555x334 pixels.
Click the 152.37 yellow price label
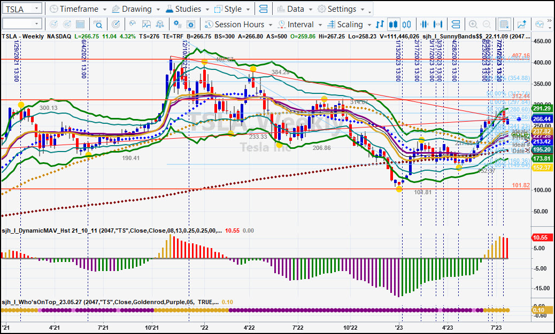coord(542,168)
